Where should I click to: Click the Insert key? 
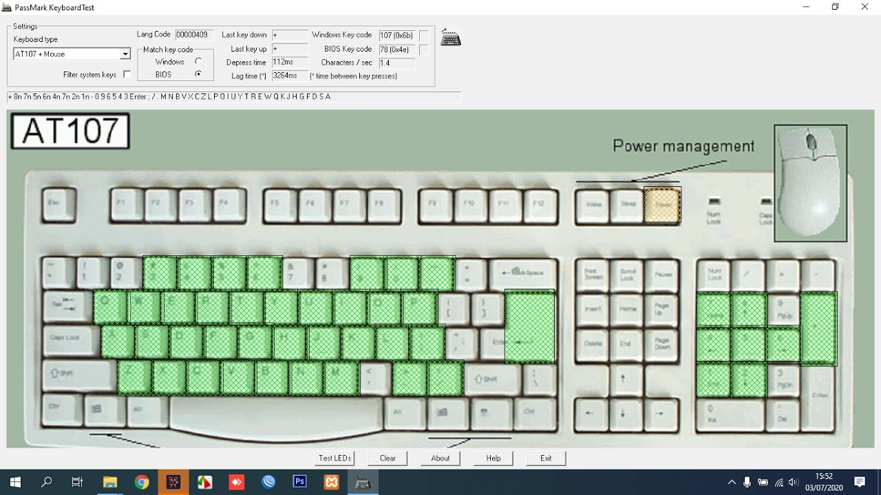pyautogui.click(x=593, y=309)
